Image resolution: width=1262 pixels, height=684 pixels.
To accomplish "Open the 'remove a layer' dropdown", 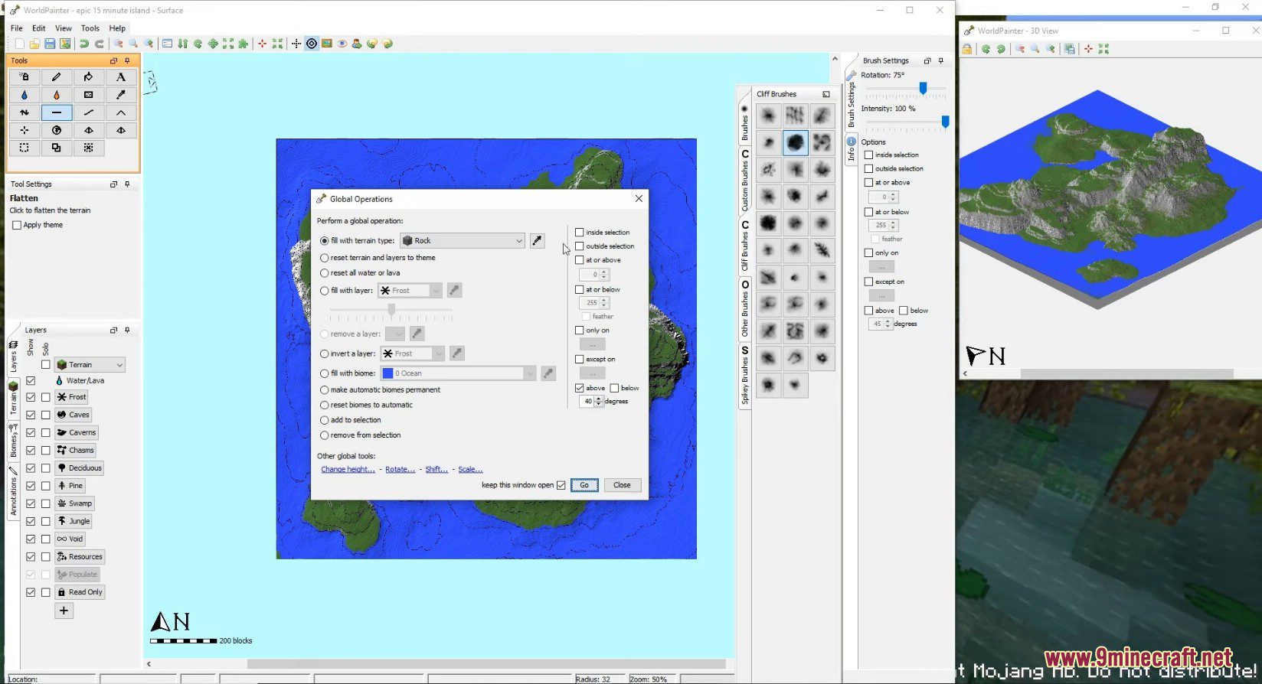I will pos(394,334).
